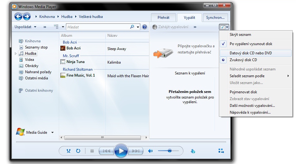Image resolution: width=296 pixels, height=164 pixels.
Task: Skip to the next track
Action: pos(136,151)
